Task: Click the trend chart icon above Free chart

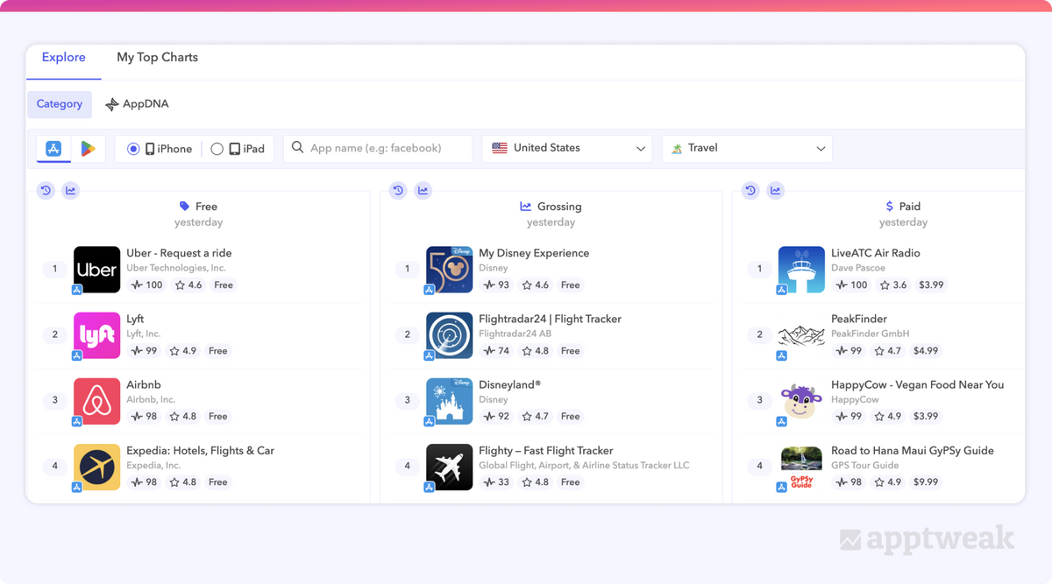Action: click(70, 190)
